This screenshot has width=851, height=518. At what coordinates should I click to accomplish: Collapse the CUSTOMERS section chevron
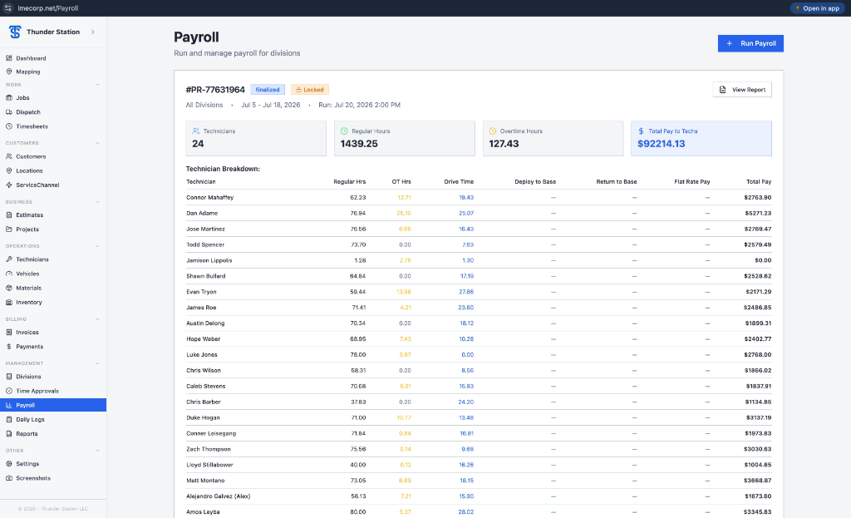click(98, 143)
